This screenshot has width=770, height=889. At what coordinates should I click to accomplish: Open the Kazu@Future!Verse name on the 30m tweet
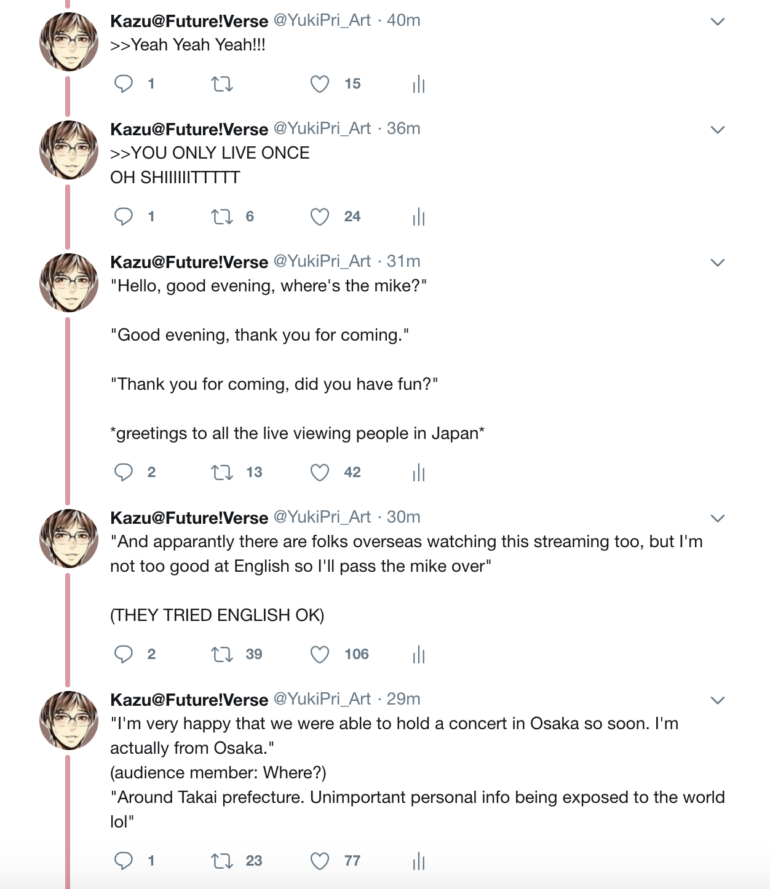[189, 518]
